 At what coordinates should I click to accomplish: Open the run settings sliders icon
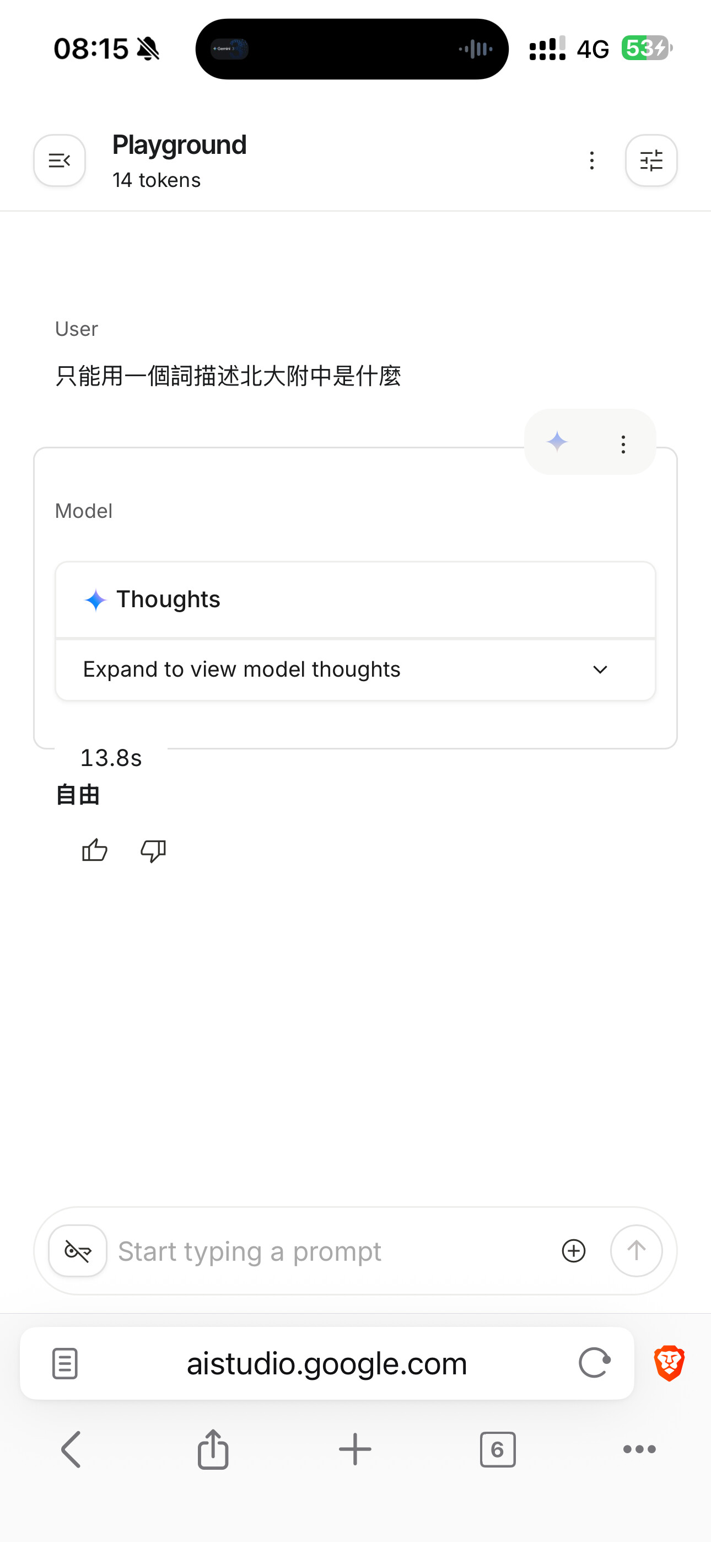pyautogui.click(x=650, y=160)
